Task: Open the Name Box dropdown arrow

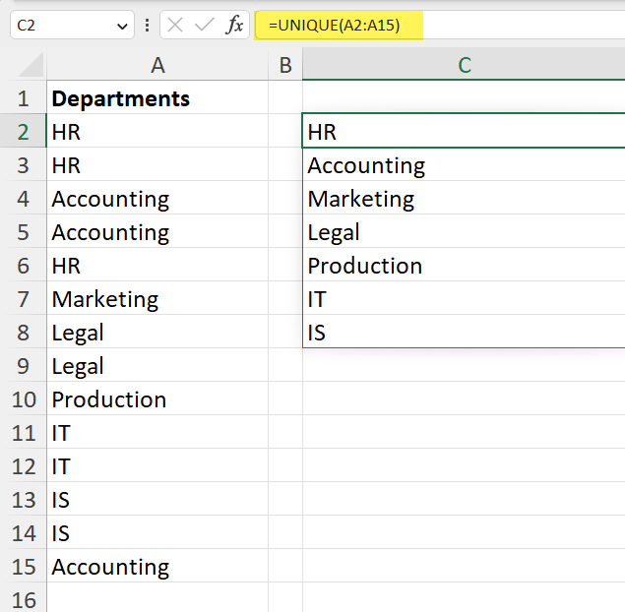Action: click(122, 27)
